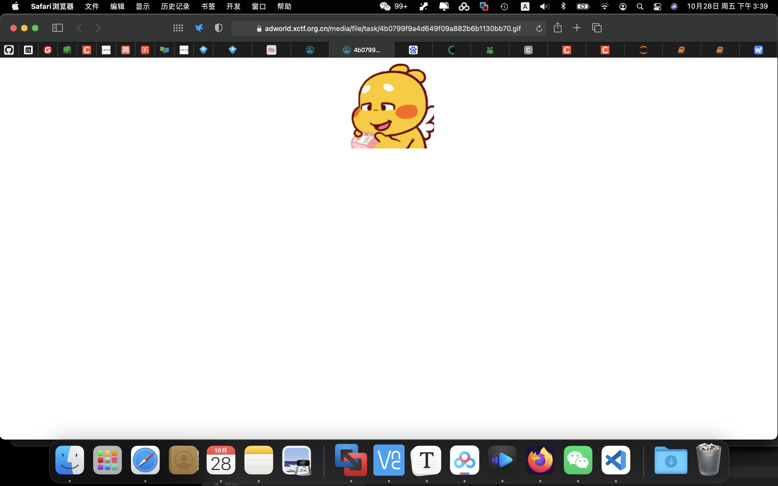Click the yellow QQ chick GIF image
The height and width of the screenshot is (486, 778).
click(392, 106)
